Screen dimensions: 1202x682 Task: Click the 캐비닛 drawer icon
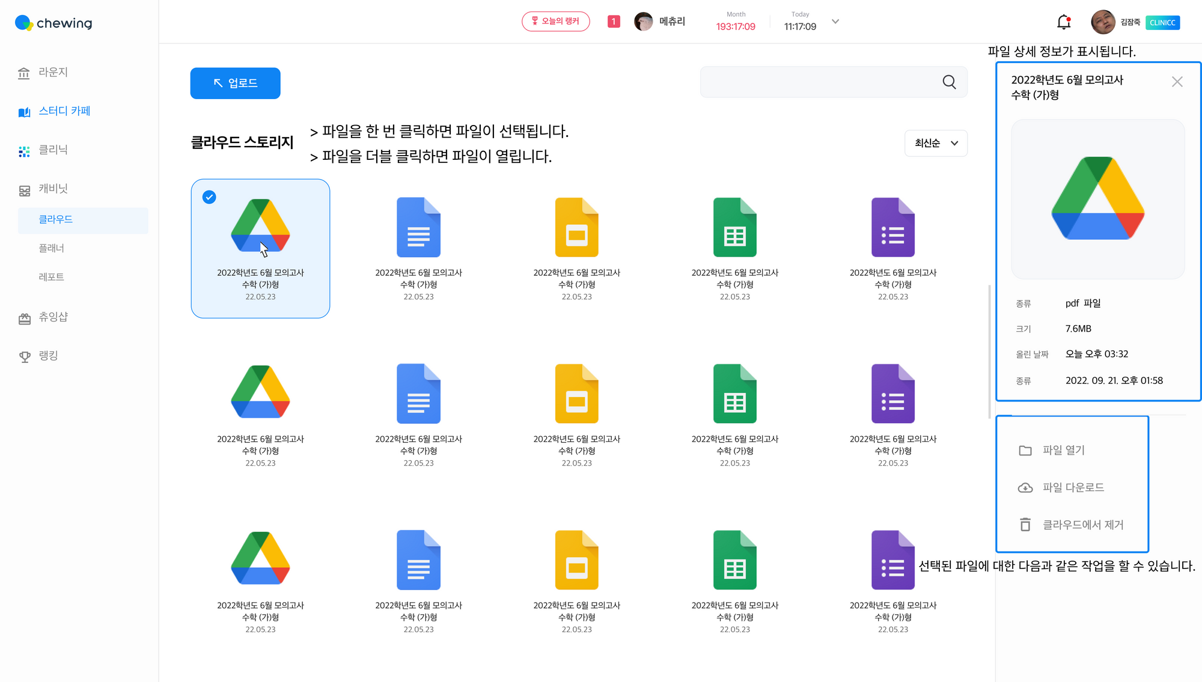point(24,191)
